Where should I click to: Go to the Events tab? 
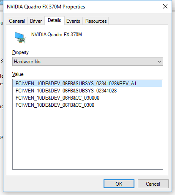[x=73, y=21]
